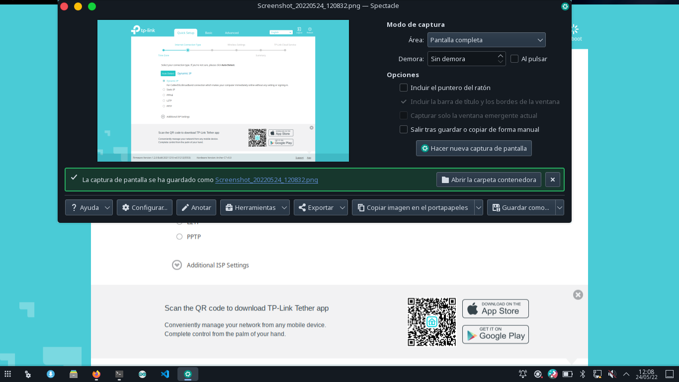Open the file manager from the taskbar
The image size is (679, 382).
pyautogui.click(x=74, y=374)
